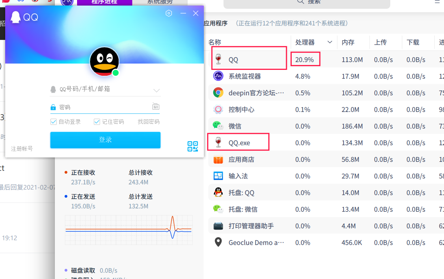Sort process list by 内存 column
This screenshot has height=279, width=444.
[348, 42]
